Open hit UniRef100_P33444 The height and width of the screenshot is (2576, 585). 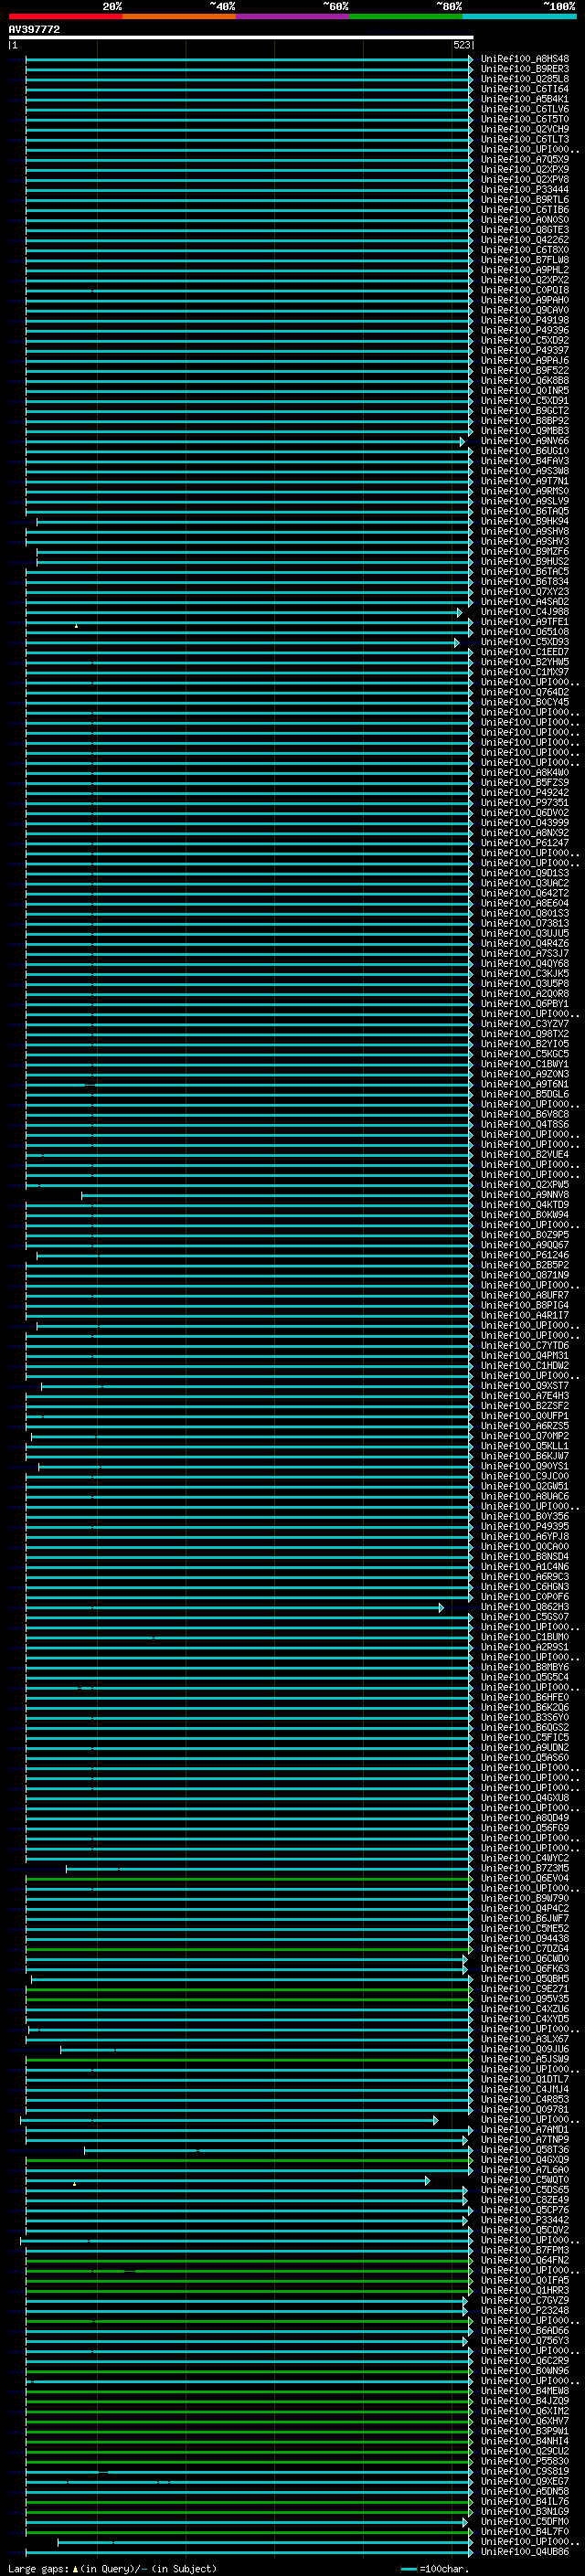click(524, 190)
